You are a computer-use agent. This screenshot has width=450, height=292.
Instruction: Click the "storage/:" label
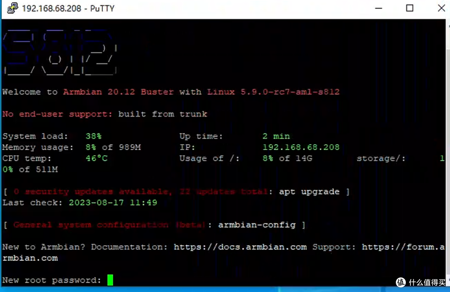(381, 158)
